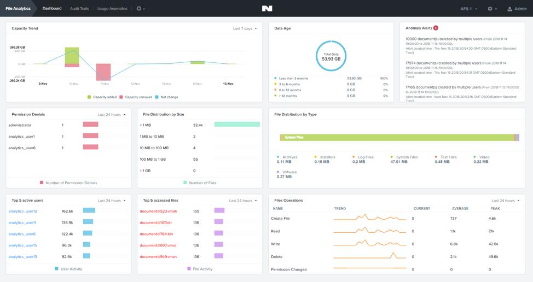Screen dimensions: 533x282
Task: Click the PEAK column header
Action: click(495, 208)
